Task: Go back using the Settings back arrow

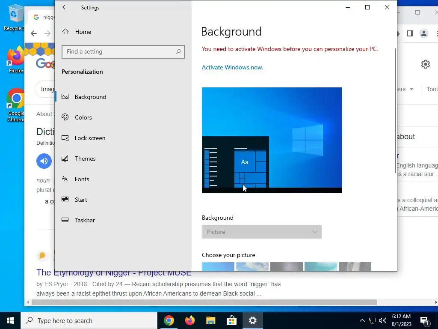Action: pyautogui.click(x=65, y=8)
